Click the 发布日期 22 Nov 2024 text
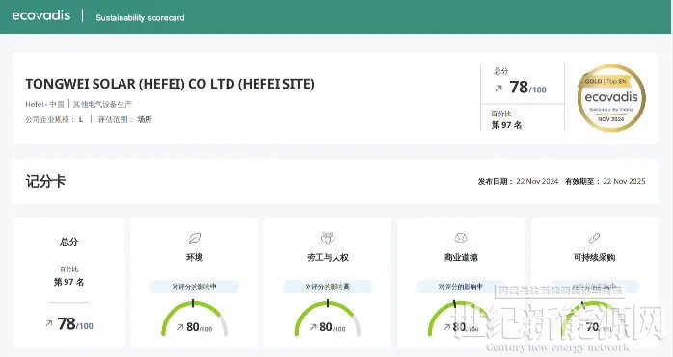The image size is (673, 357). (518, 181)
